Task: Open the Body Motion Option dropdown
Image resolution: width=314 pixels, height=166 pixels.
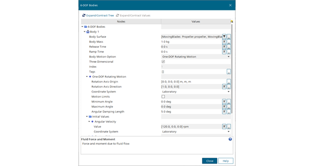Action: (196, 57)
